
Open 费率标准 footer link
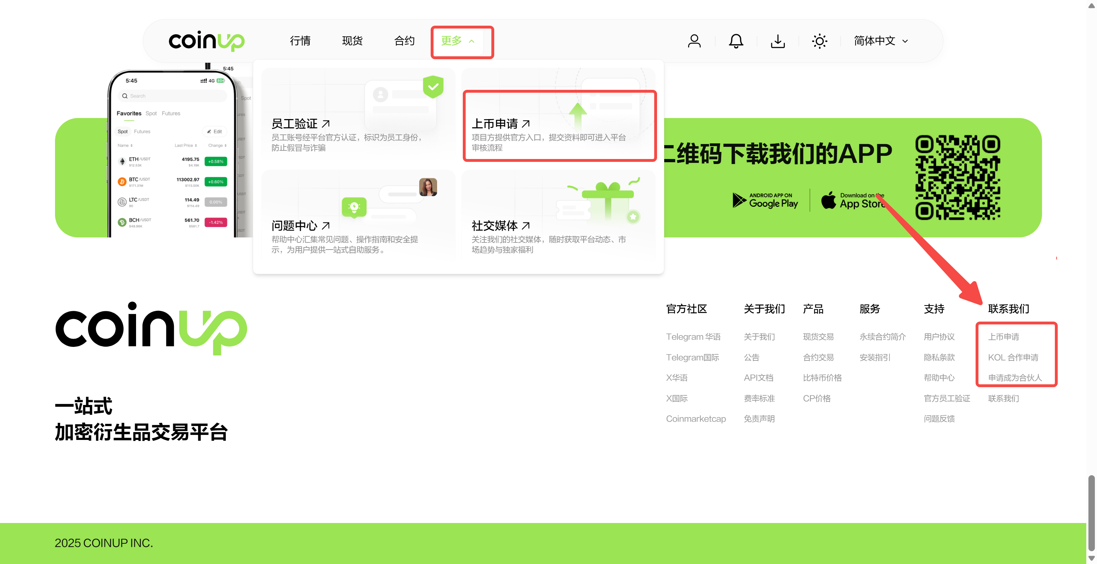759,399
